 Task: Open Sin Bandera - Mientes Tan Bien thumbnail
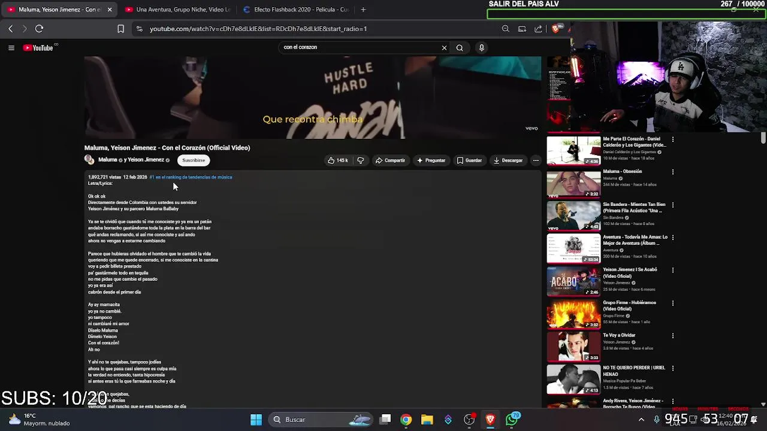pos(573,216)
